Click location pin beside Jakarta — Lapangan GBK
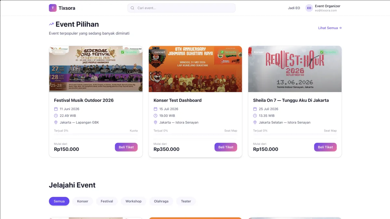 tap(56, 123)
